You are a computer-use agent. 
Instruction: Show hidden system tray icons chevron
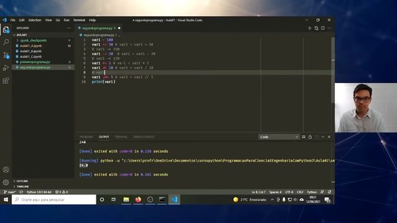(272, 199)
